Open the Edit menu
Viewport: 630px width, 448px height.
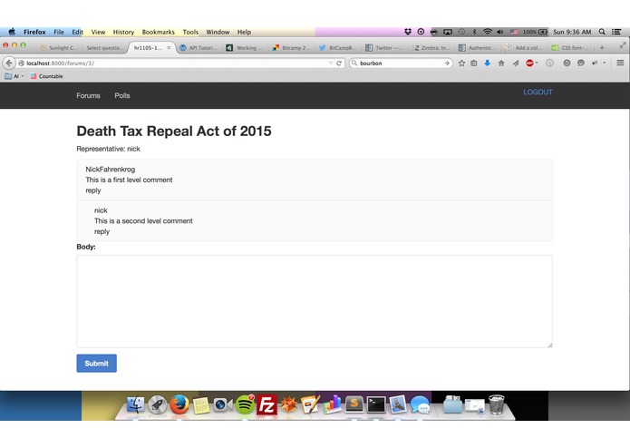[x=78, y=32]
